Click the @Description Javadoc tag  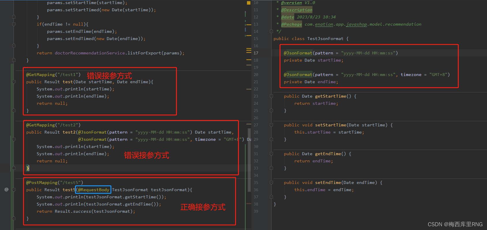[297, 10]
